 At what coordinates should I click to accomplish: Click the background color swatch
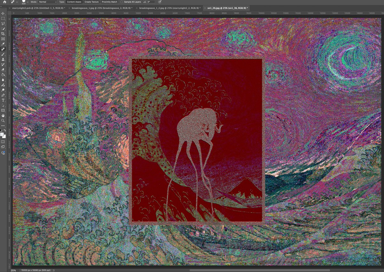pos(4,136)
